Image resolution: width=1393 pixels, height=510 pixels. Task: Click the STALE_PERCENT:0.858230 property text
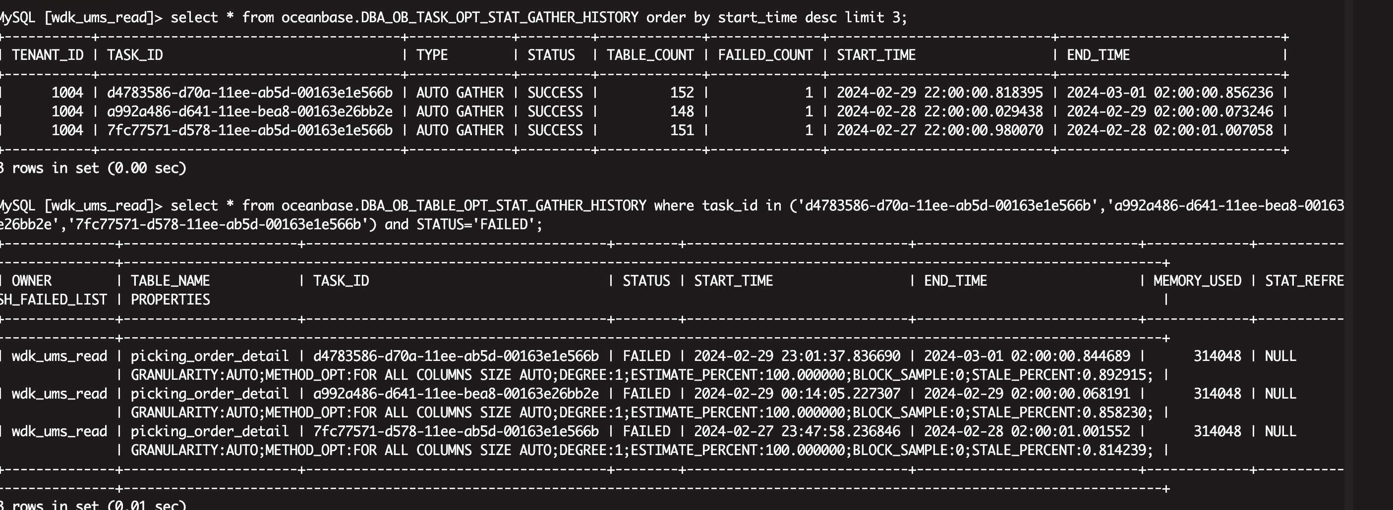point(1061,413)
